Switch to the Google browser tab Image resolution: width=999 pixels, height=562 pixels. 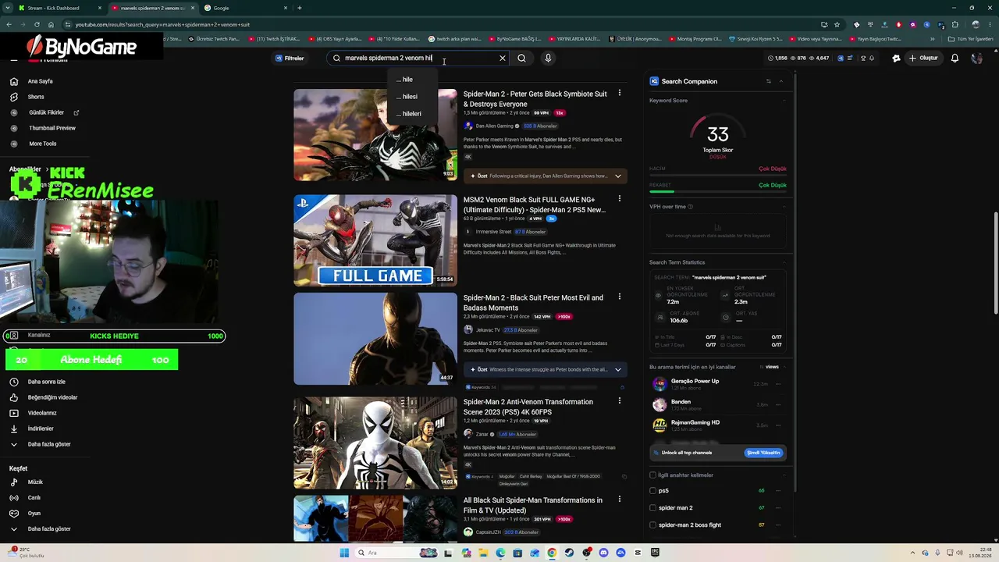click(x=245, y=8)
